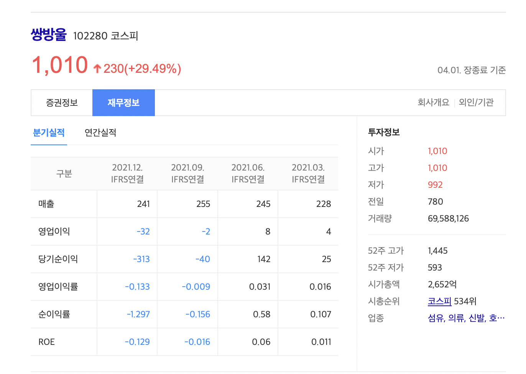Screen dimensions: 526x374
Task: Click the ROE value 0.011
Action: click(321, 342)
